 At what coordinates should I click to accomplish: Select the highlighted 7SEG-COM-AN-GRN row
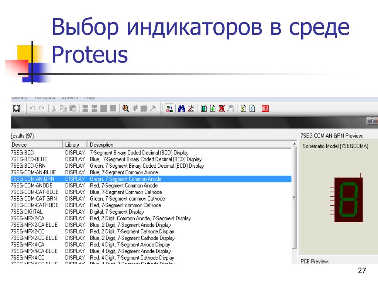coord(151,179)
